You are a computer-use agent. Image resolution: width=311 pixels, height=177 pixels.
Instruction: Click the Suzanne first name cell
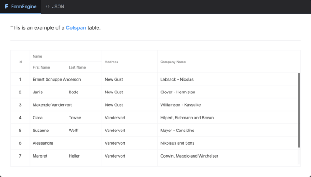(x=48, y=130)
